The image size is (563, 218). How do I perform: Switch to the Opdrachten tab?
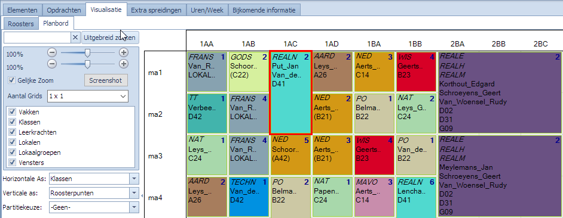coord(64,10)
